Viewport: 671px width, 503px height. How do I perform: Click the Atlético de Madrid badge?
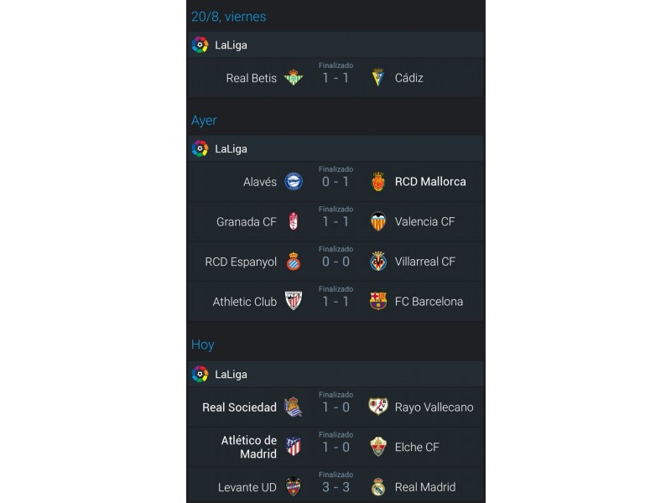294,447
